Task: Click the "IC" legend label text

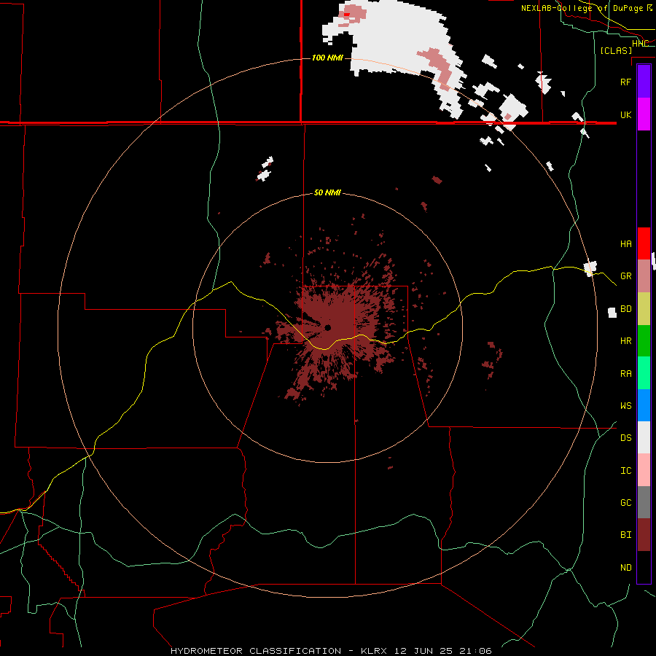Action: 625,471
